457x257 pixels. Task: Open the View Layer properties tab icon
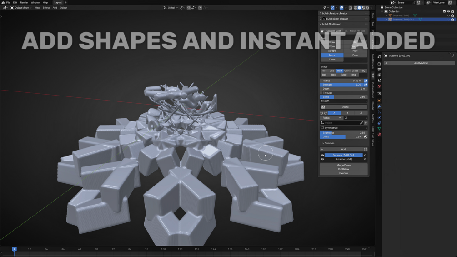tap(379, 75)
